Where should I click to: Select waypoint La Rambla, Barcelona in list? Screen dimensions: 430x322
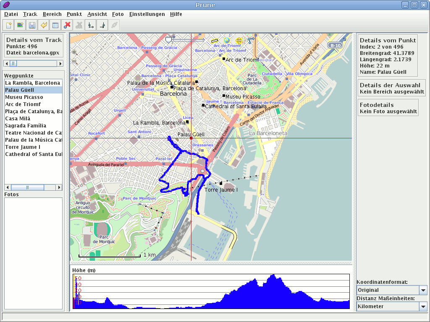click(34, 83)
